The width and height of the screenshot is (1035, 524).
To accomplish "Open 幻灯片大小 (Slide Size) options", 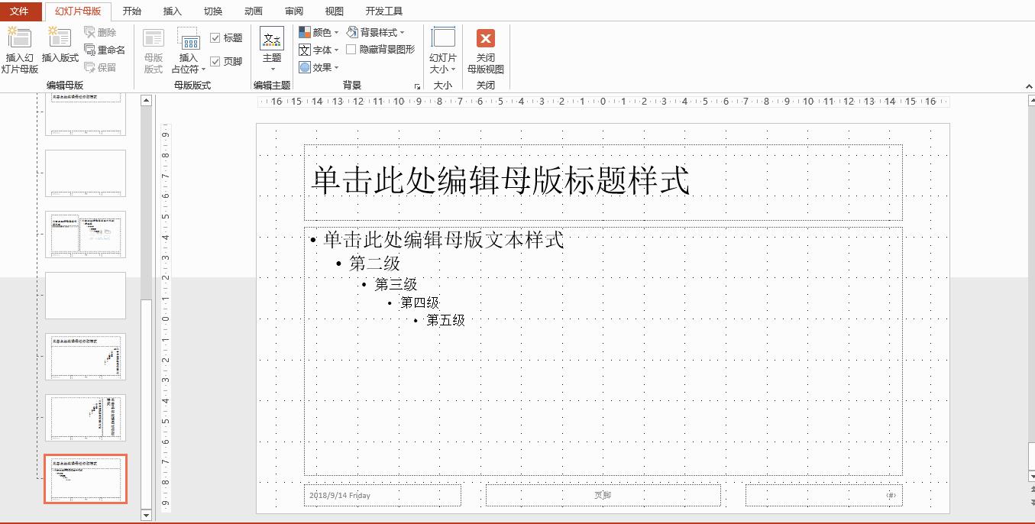I will tap(443, 46).
